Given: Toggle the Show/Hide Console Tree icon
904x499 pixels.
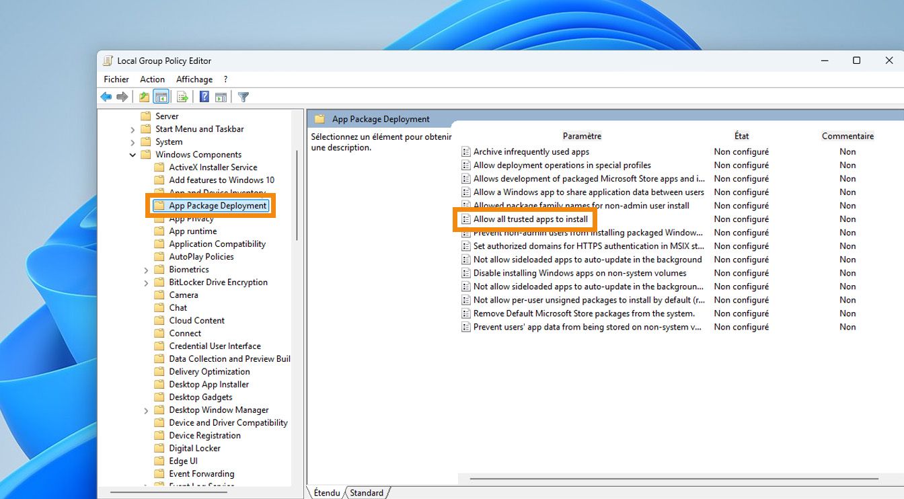Looking at the screenshot, I should pos(161,97).
